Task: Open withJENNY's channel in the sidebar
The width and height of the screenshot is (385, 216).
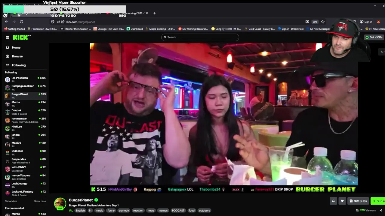Action: pyautogui.click(x=25, y=169)
